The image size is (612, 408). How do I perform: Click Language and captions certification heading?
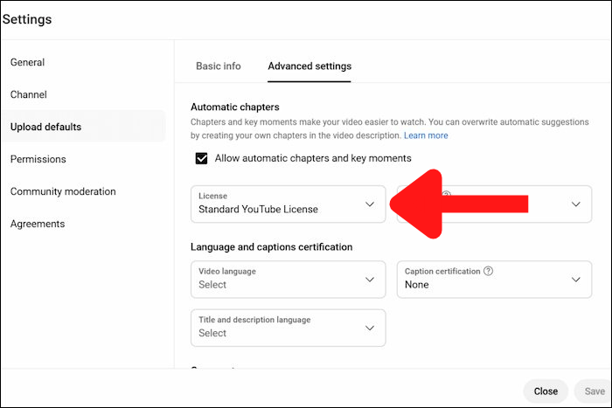pos(271,247)
